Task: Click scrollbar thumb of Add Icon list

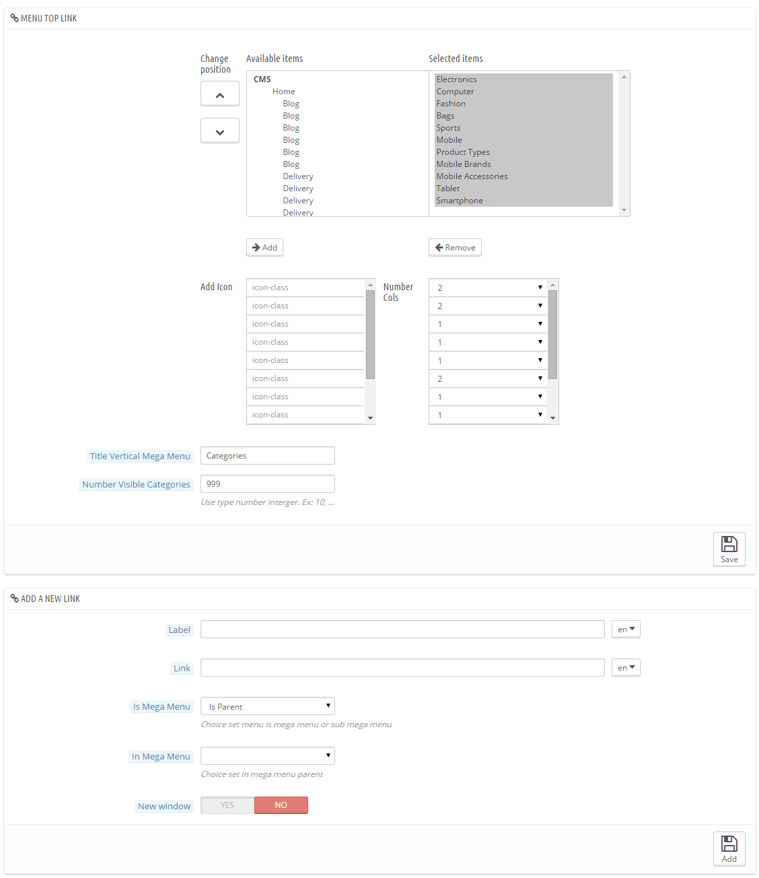Action: pos(370,335)
